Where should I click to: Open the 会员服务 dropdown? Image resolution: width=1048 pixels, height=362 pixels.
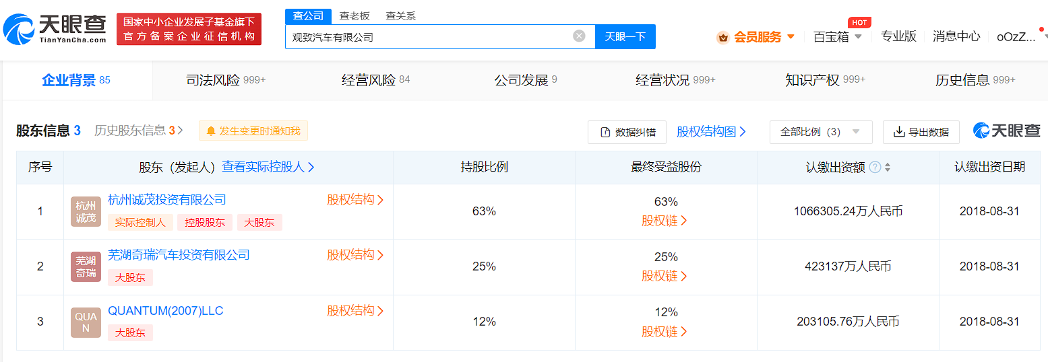click(x=764, y=37)
